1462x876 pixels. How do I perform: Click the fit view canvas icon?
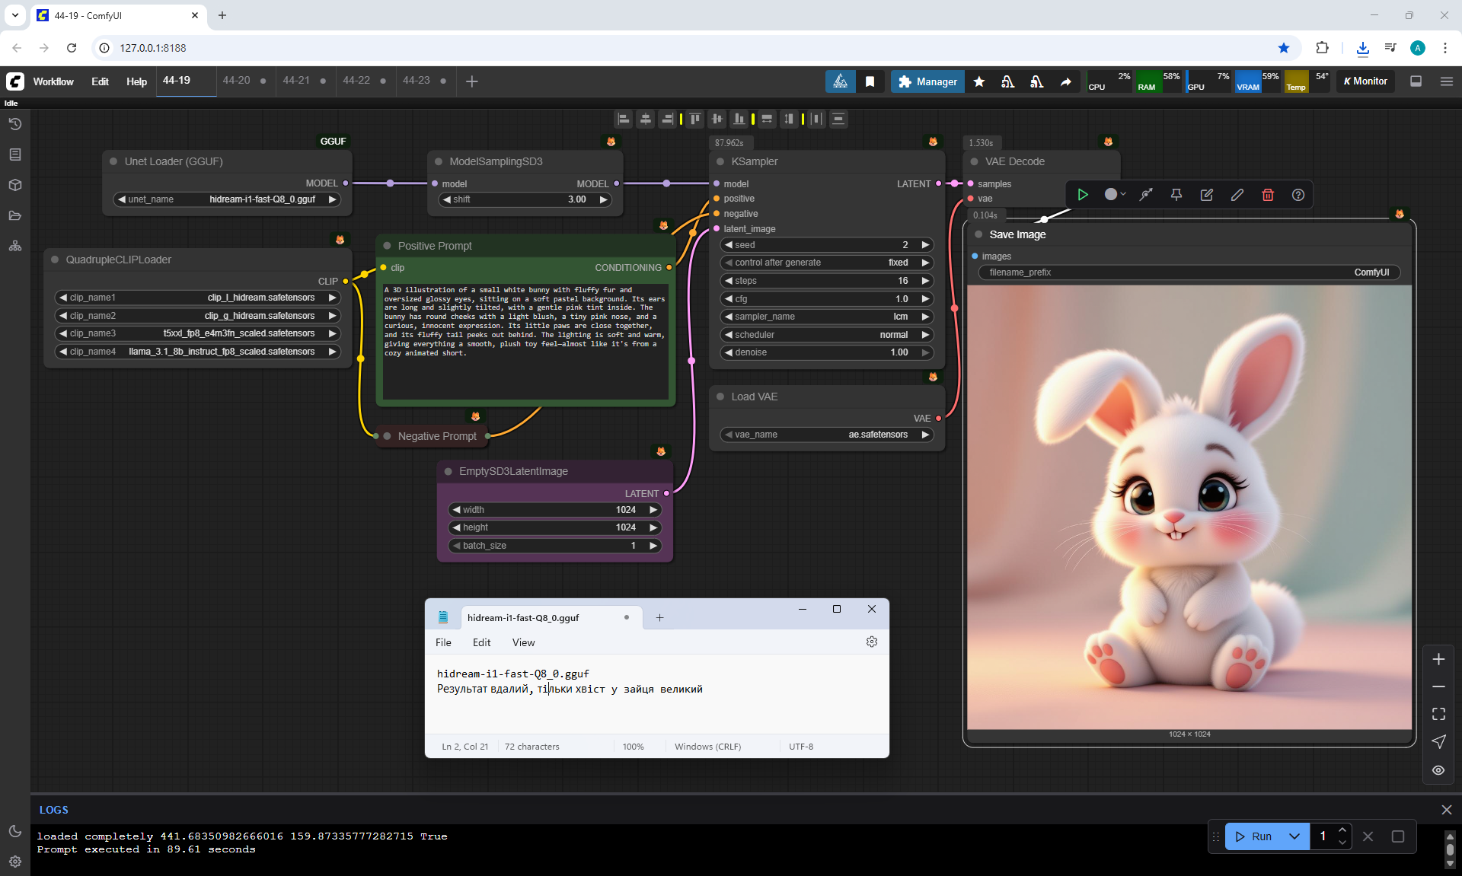point(1438,714)
